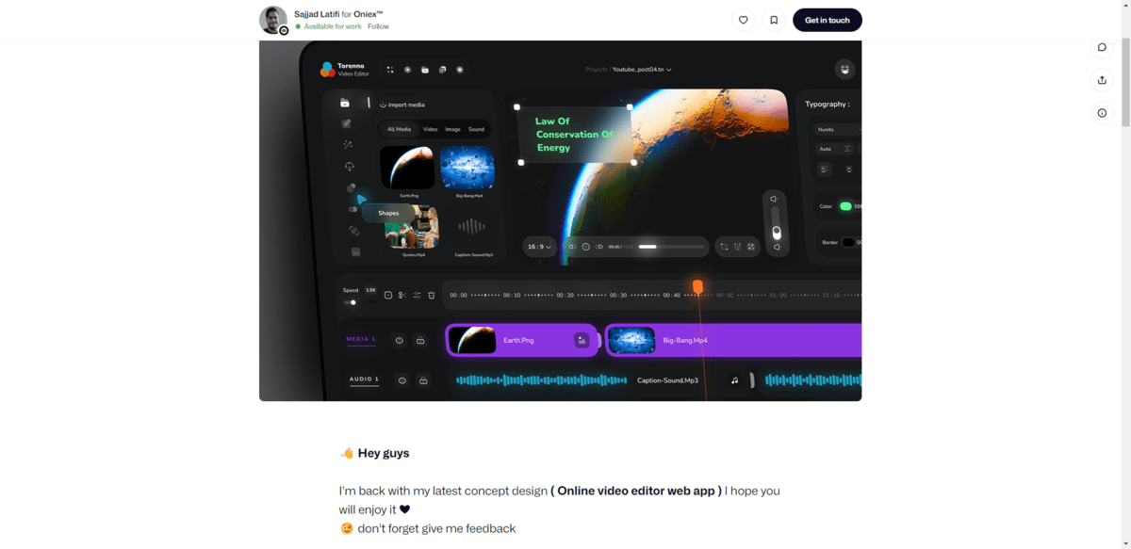Click the orange playhead marker on timeline
This screenshot has height=549, width=1131.
pos(697,286)
